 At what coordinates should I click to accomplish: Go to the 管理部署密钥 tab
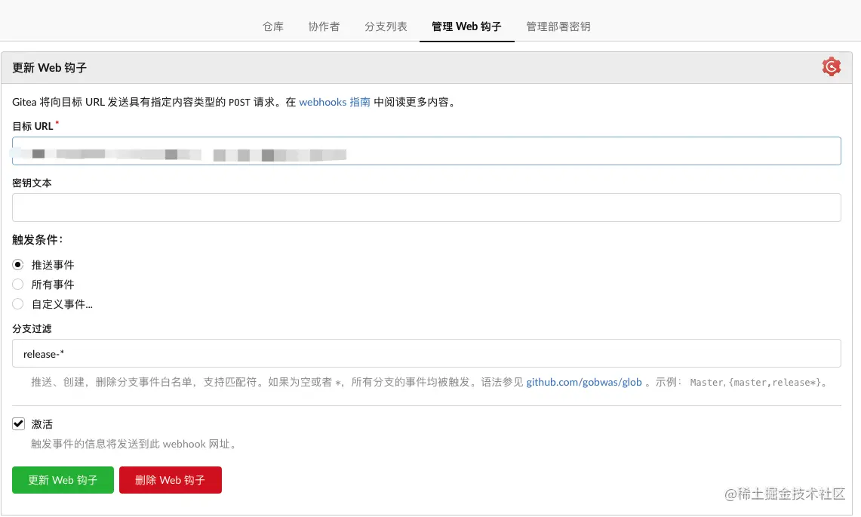pyautogui.click(x=558, y=26)
